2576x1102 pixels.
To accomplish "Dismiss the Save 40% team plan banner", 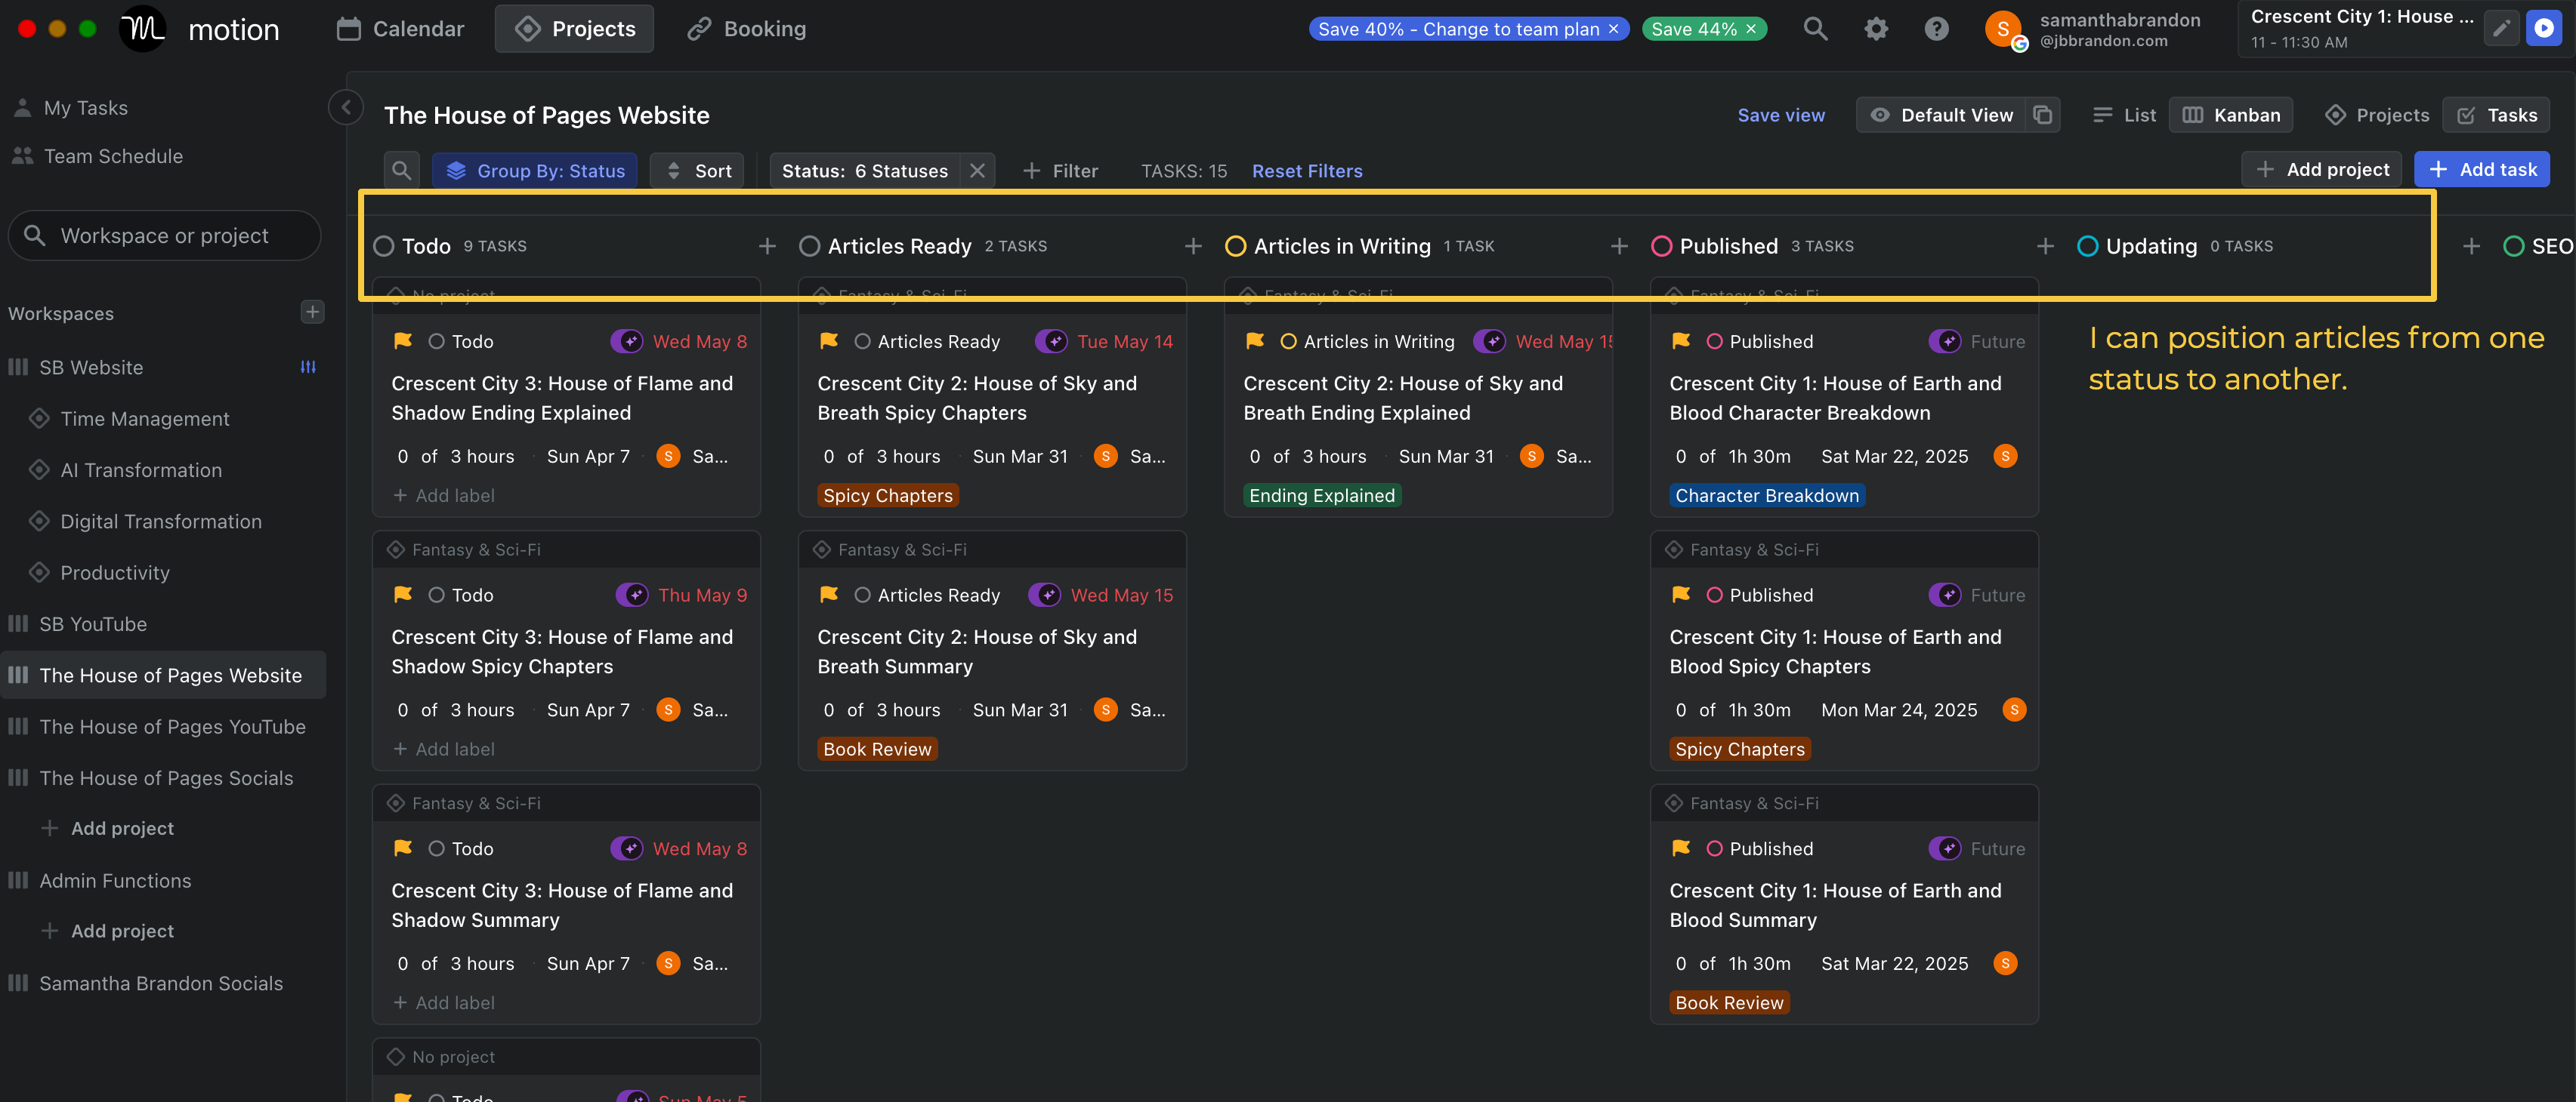I will click(1613, 29).
